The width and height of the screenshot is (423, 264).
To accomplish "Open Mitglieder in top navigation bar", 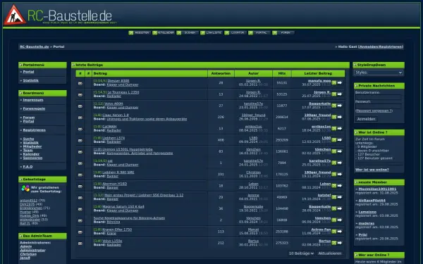I will (x=164, y=33).
